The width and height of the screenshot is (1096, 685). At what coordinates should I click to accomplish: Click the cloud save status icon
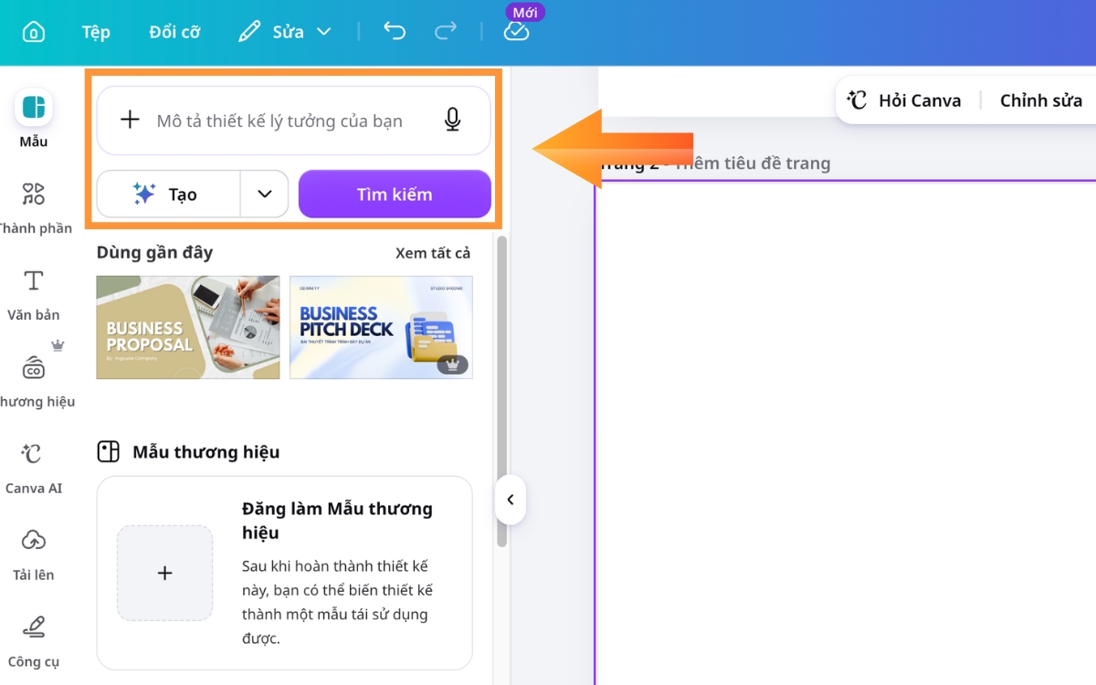tap(516, 32)
